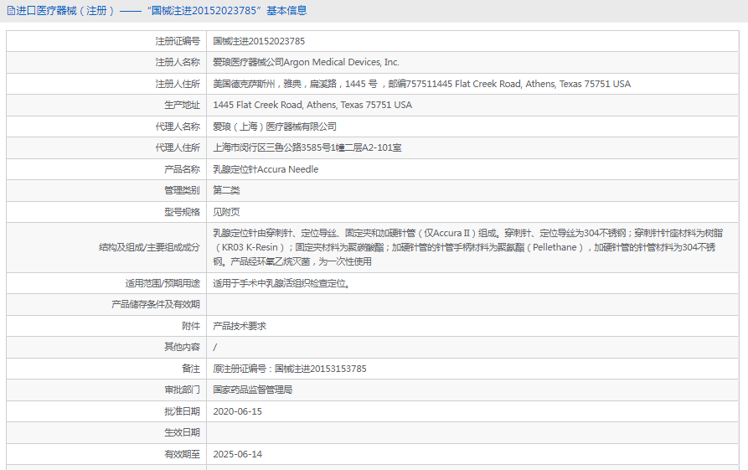
Task: Select the value 国械注进20152023785 in the table
Action: point(259,41)
